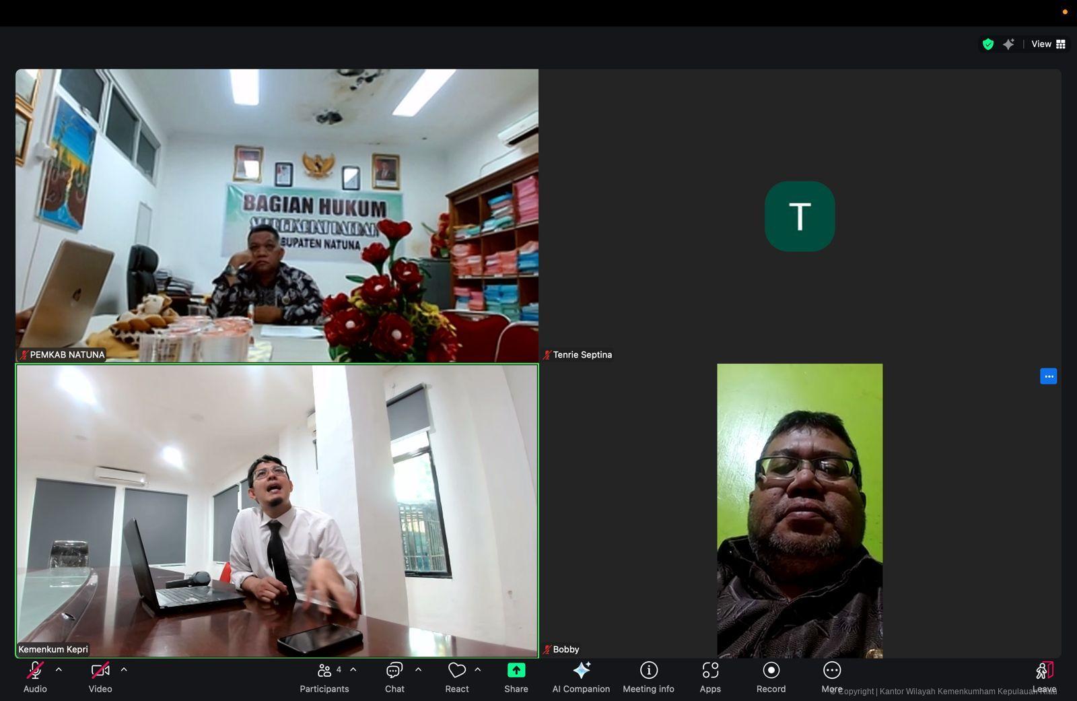1077x701 pixels.
Task: Open the Chat panel
Action: click(394, 670)
